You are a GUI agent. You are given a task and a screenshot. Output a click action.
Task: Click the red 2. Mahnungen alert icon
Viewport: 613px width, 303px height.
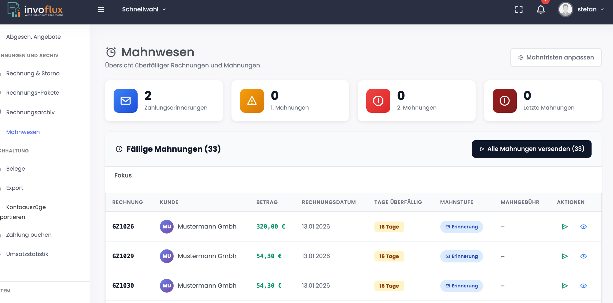pyautogui.click(x=378, y=101)
